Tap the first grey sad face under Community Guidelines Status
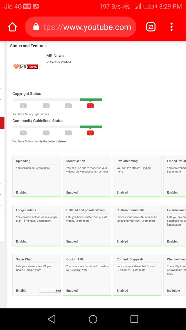The width and height of the screenshot is (186, 330). tap(23, 133)
